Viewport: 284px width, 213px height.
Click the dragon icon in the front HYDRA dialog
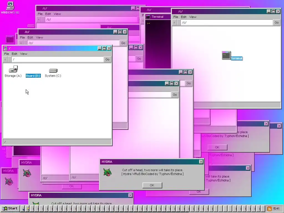coord(107,172)
